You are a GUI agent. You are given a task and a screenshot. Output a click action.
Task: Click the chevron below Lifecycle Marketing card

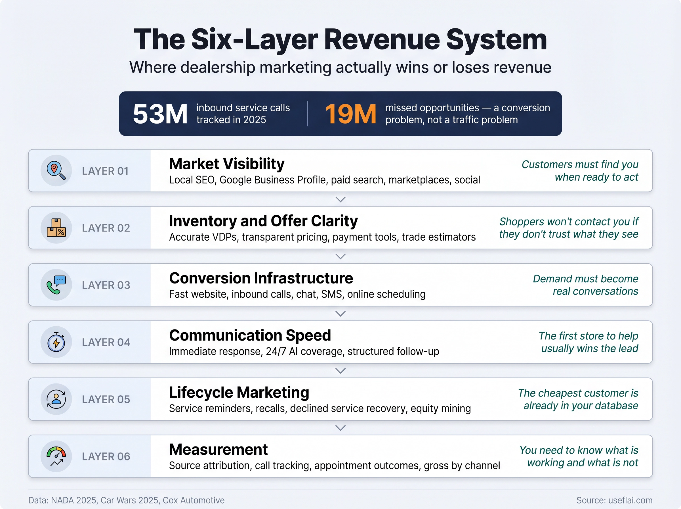340,428
